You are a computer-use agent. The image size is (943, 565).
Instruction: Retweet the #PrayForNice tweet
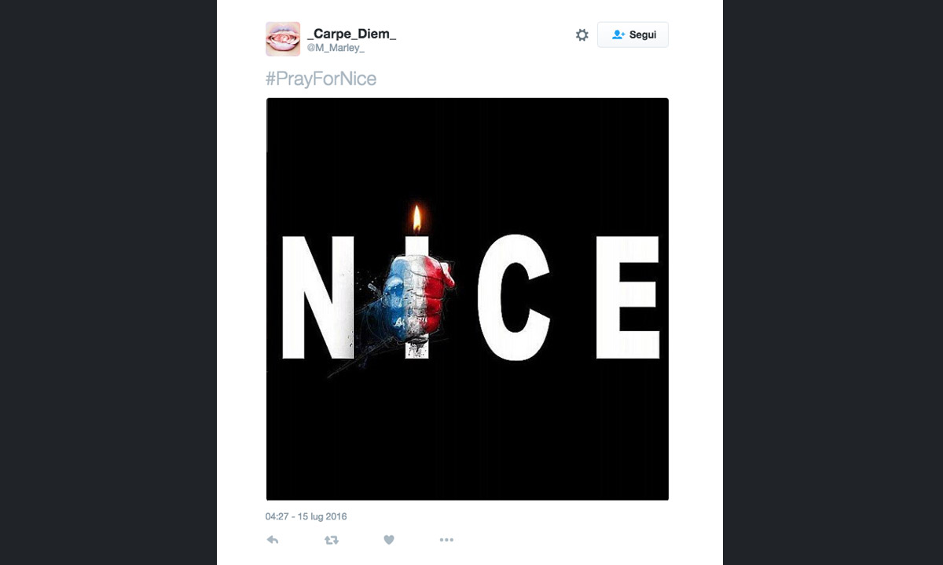[x=331, y=540]
